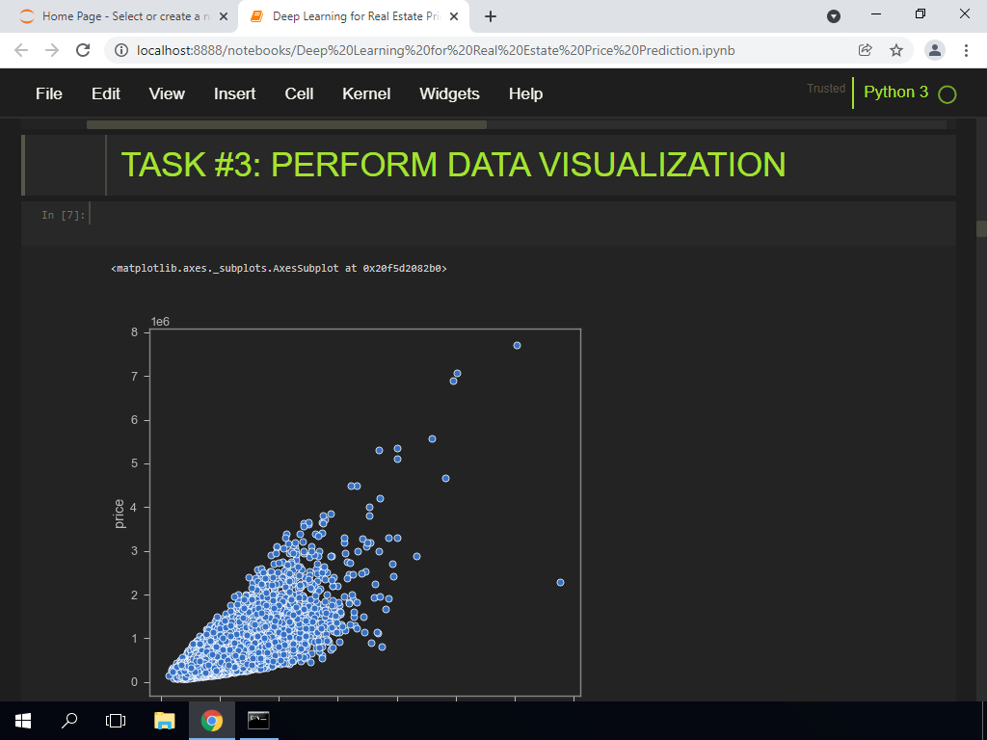Screen dimensions: 987x740
Task: View site information icon in address bar
Action: click(121, 50)
